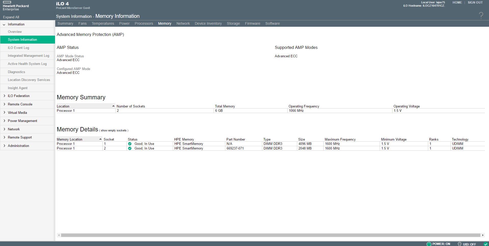
Task: Sort by Ranks column header
Action: coord(434,139)
